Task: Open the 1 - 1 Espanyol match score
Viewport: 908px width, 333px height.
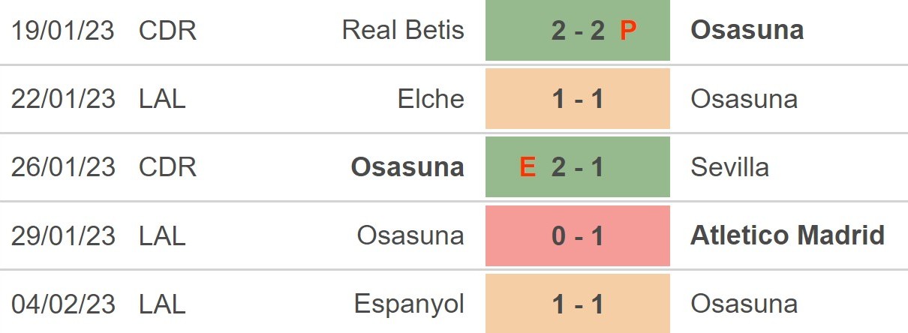Action: click(x=578, y=304)
